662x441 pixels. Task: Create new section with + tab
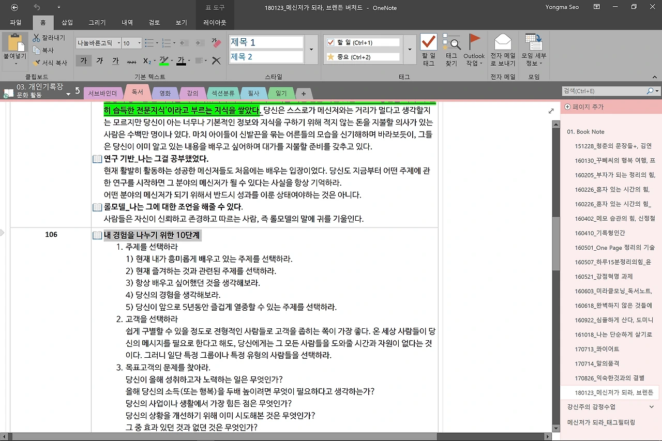pyautogui.click(x=304, y=94)
